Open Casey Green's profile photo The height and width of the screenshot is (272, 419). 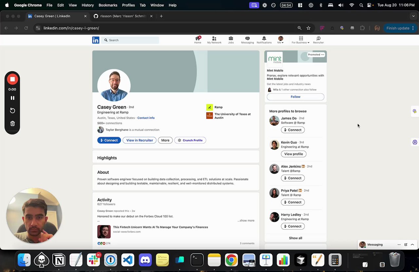click(x=114, y=85)
